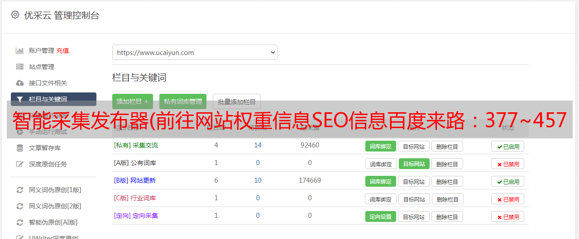Toggle 已禁用 status for 行业词库 row

[508, 199]
